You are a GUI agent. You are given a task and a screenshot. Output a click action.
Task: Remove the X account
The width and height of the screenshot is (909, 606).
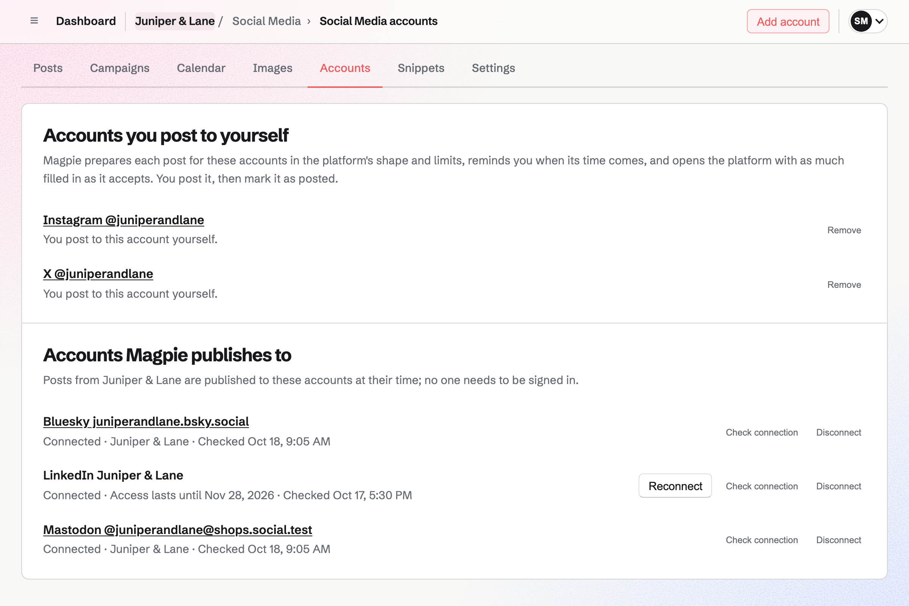coord(844,285)
